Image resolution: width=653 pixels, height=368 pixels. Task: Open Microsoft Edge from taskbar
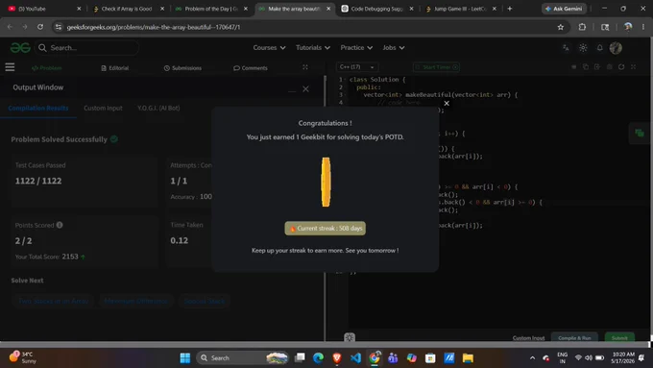click(318, 357)
